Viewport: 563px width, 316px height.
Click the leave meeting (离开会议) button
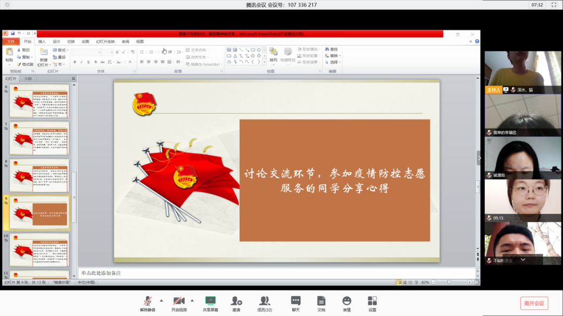click(x=534, y=303)
